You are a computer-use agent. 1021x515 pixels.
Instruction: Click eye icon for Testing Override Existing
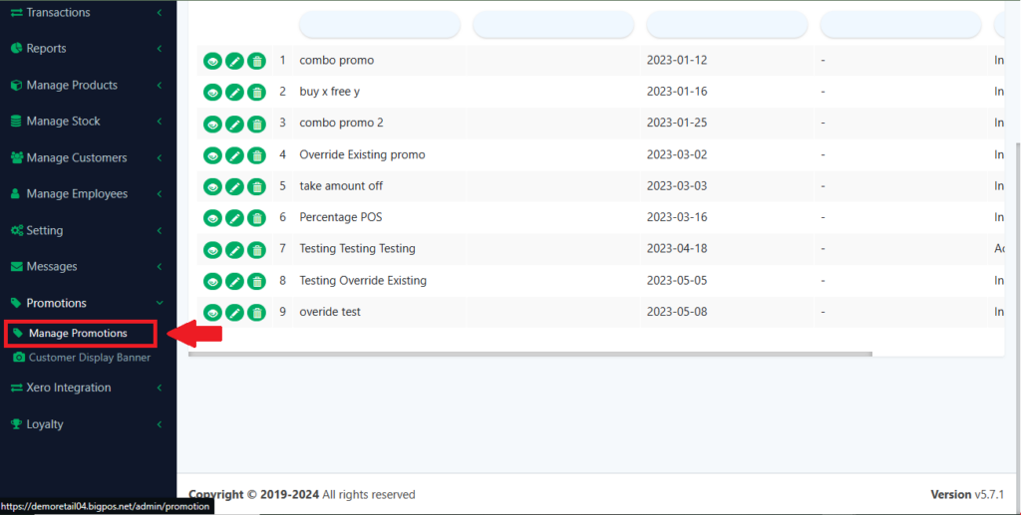point(212,281)
